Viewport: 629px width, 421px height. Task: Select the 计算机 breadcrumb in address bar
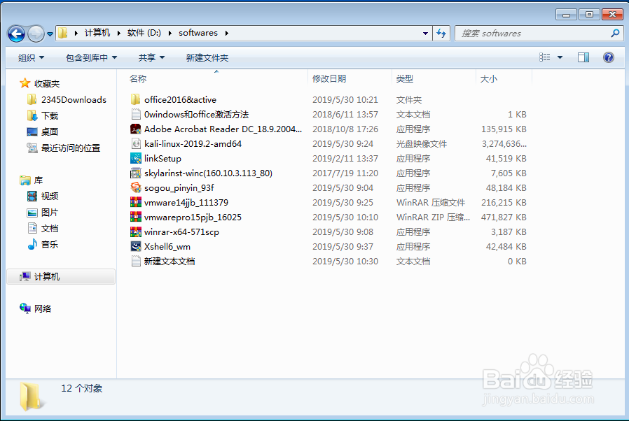click(97, 33)
